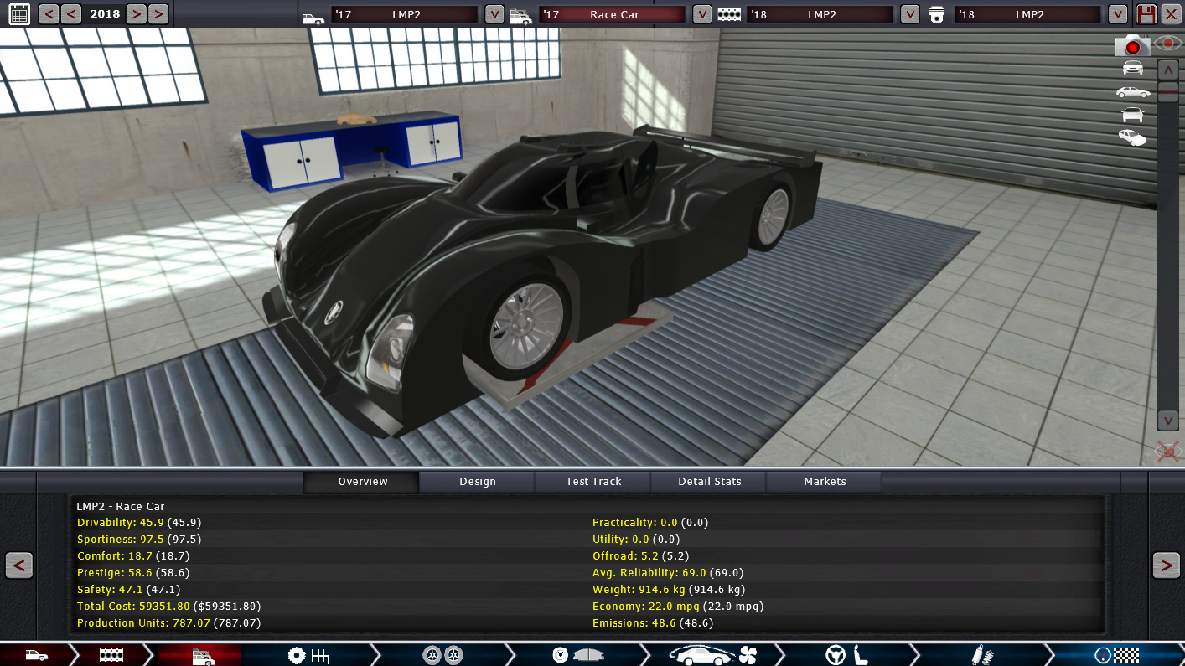Viewport: 1185px width, 666px height.
Task: Go to wheels and tires step
Action: pyautogui.click(x=442, y=655)
